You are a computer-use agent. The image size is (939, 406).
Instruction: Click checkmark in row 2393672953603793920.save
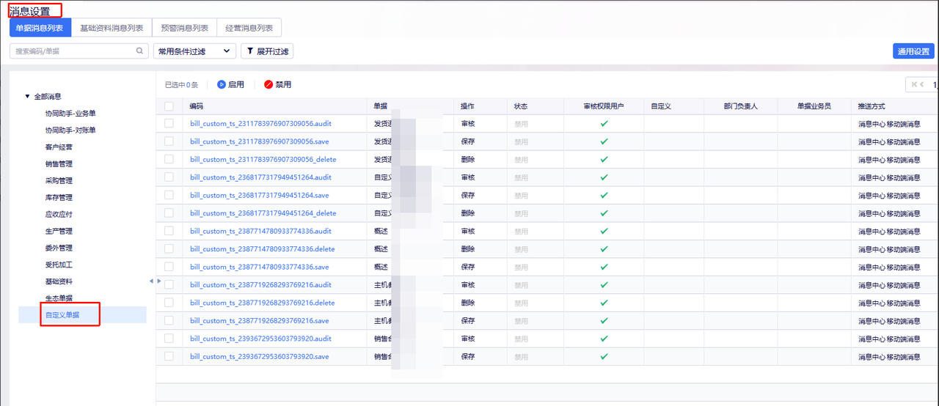(x=604, y=356)
